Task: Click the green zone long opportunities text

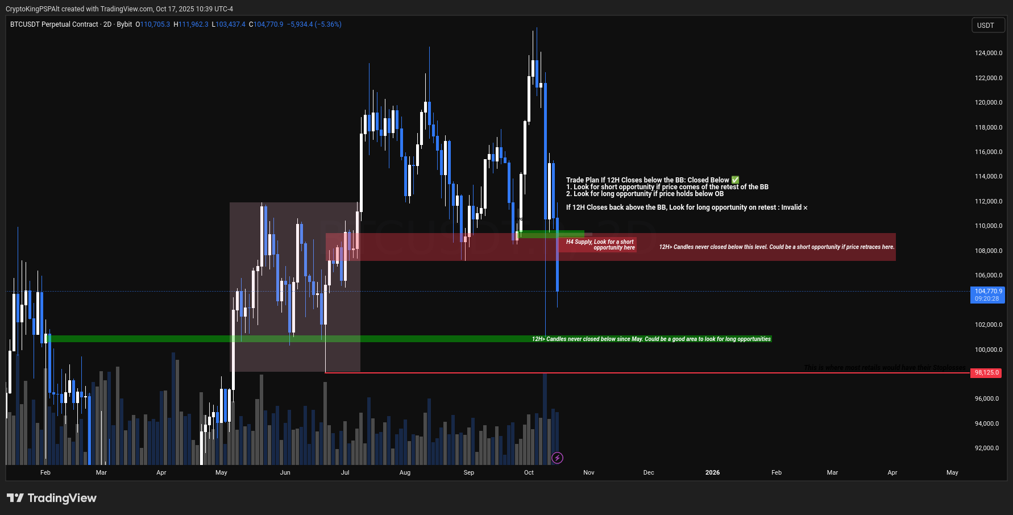Action: [x=651, y=339]
